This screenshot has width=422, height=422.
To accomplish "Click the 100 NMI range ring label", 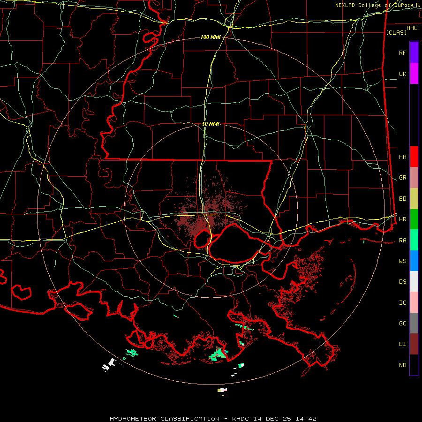I will coord(210,37).
